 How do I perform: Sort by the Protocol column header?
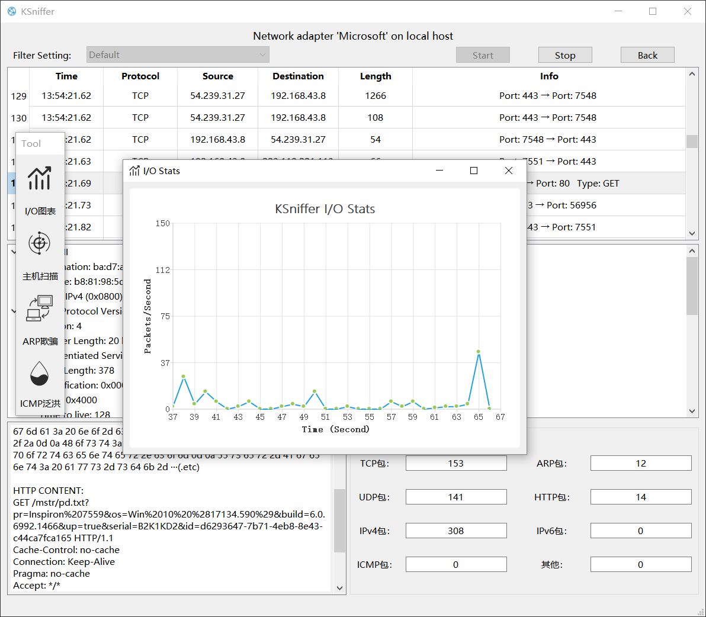point(140,76)
